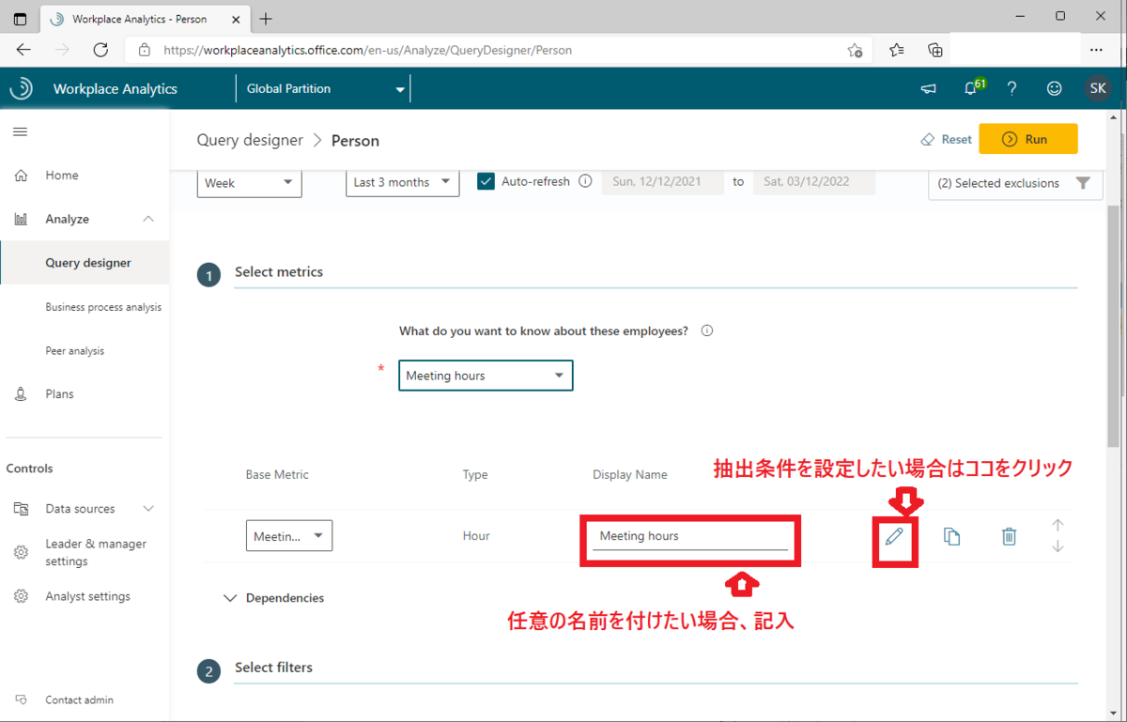
Task: Delete the Meeting hours metric with trash icon
Action: tap(1009, 536)
